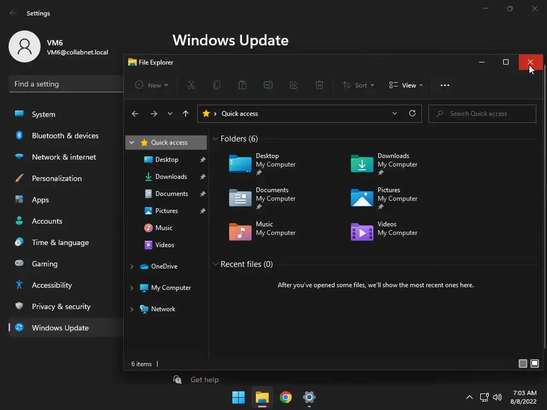Show hidden icons in the system tray
The height and width of the screenshot is (410, 547).
pyautogui.click(x=470, y=397)
